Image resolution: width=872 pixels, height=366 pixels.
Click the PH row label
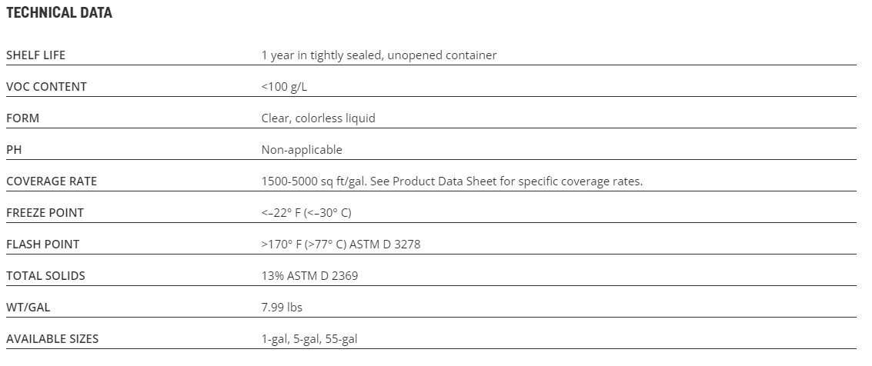click(x=13, y=149)
